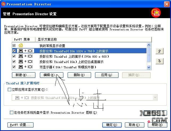The height and width of the screenshot is (131, 171).
Task: Confirm with 确定(O) button
Action: (112, 125)
